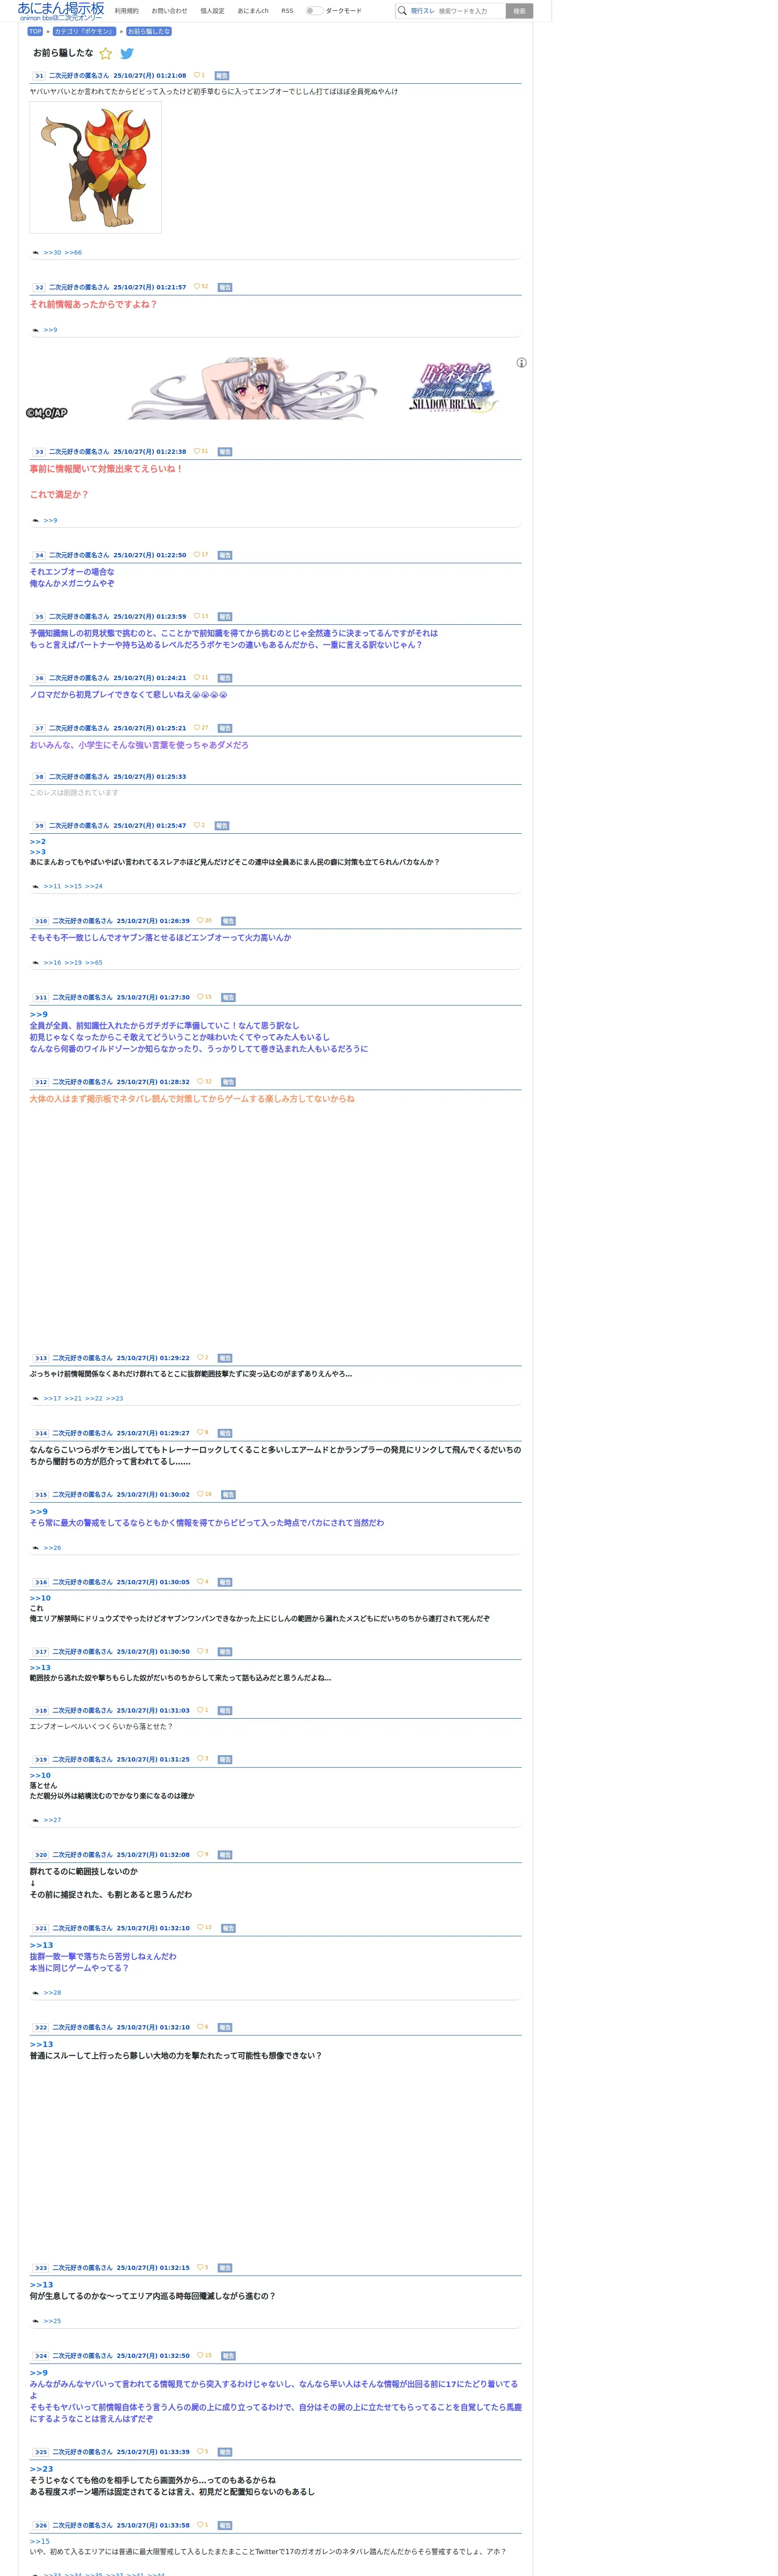The width and height of the screenshot is (778, 2576).
Task: Report post 3 with its 報告 button
Action: click(x=225, y=452)
